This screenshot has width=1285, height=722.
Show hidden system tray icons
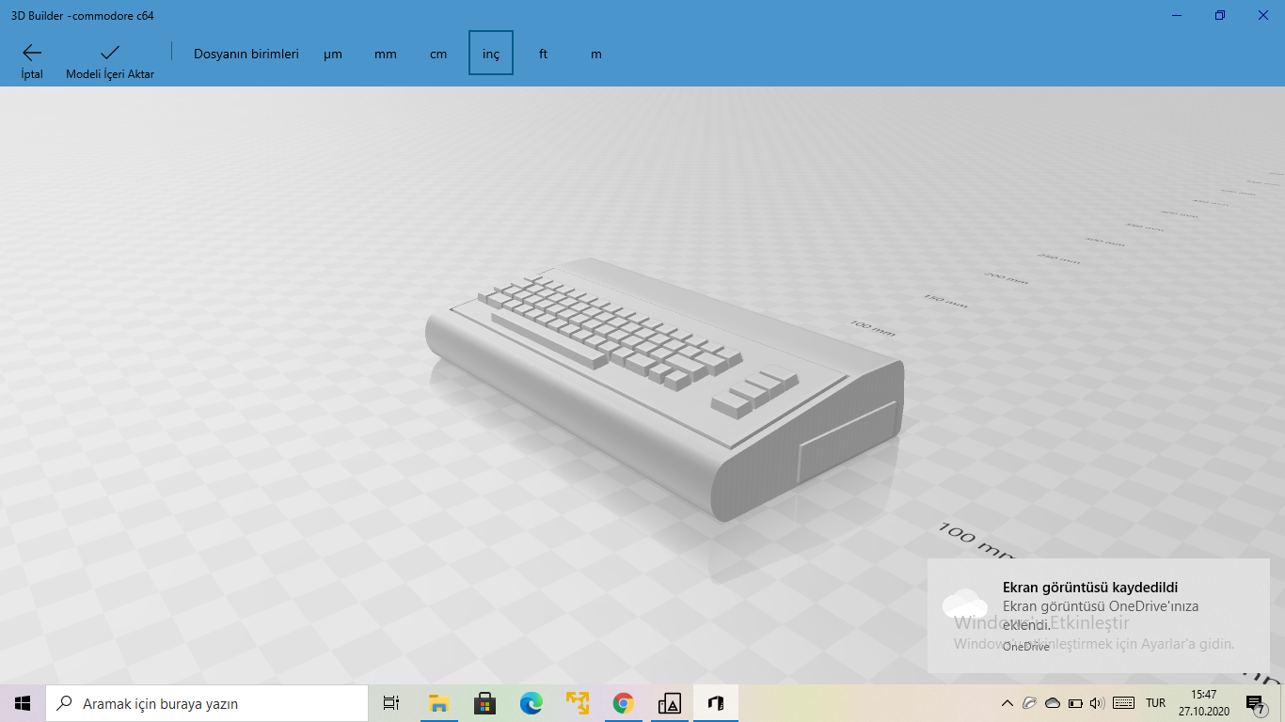tap(1007, 703)
